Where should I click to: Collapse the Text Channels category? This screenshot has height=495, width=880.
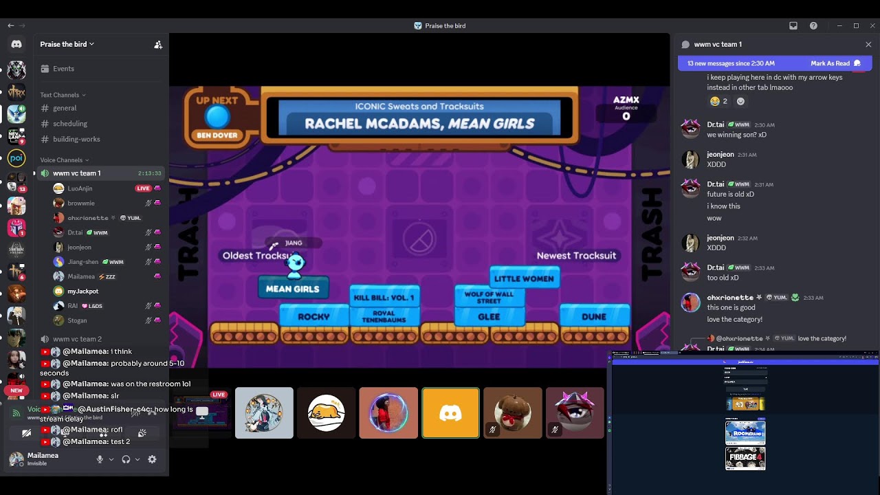(x=63, y=95)
